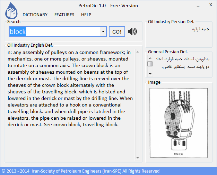Image resolution: width=217 pixels, height=175 pixels.
Task: Open the HELP menu
Action: pos(86,15)
